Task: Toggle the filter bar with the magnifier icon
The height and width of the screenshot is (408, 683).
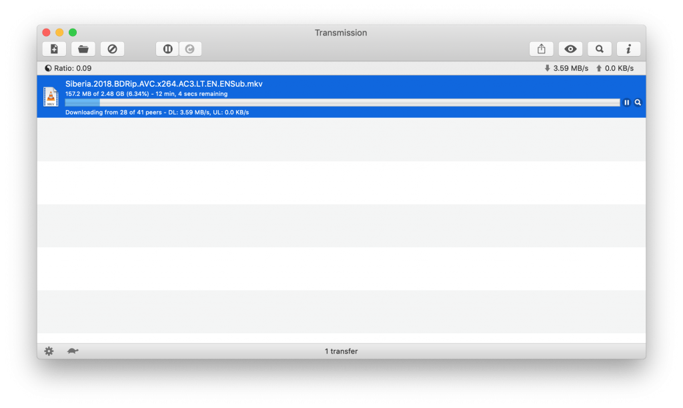Action: click(x=600, y=49)
